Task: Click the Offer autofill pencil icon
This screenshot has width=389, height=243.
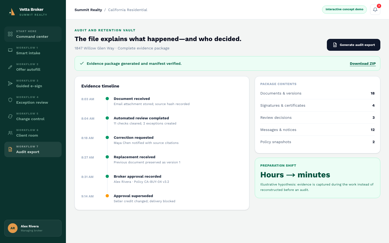Action: pyautogui.click(x=10, y=67)
